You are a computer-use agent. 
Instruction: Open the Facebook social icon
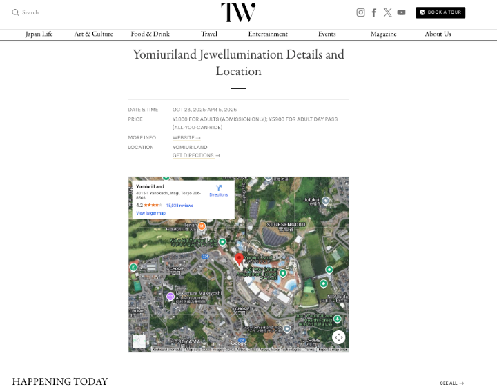coord(374,12)
